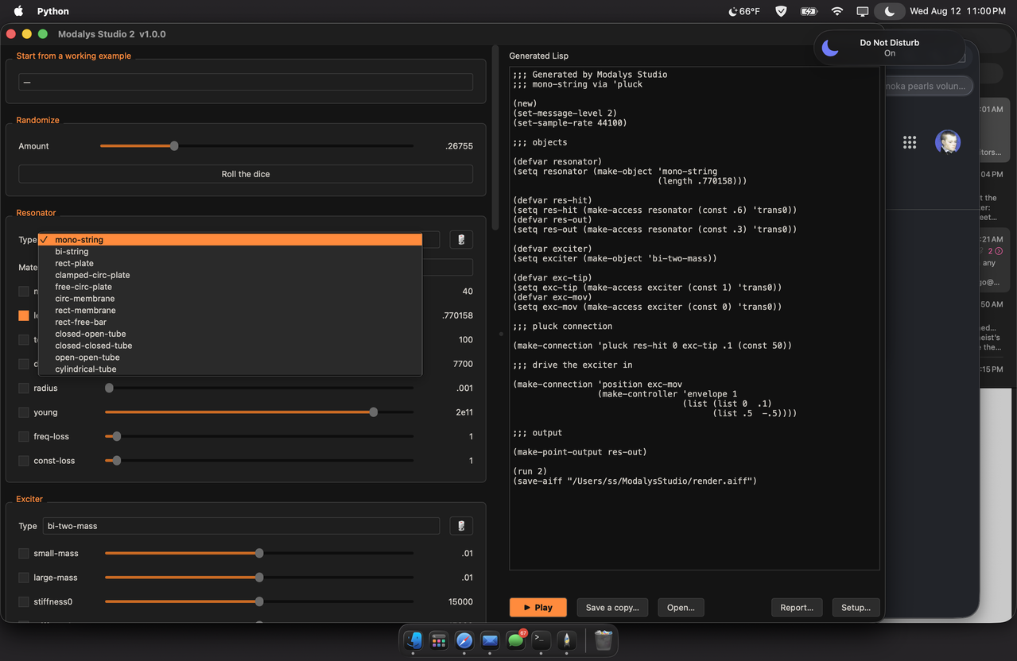Open the apps grid icon in background window
Image resolution: width=1017 pixels, height=661 pixels.
coord(910,142)
